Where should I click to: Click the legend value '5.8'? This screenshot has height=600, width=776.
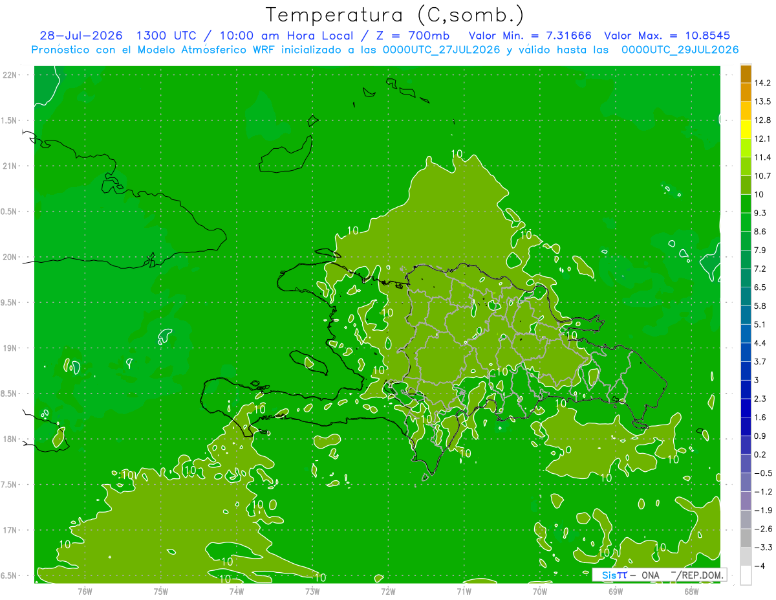760,306
